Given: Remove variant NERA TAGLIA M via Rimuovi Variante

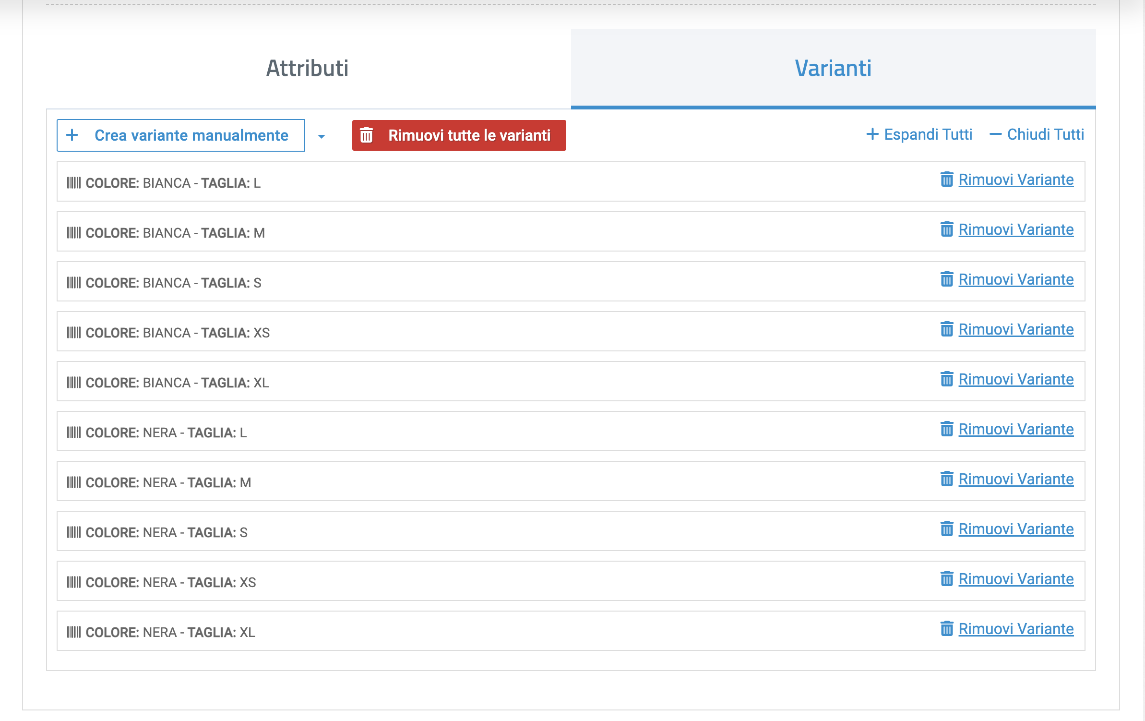Looking at the screenshot, I should 1016,480.
